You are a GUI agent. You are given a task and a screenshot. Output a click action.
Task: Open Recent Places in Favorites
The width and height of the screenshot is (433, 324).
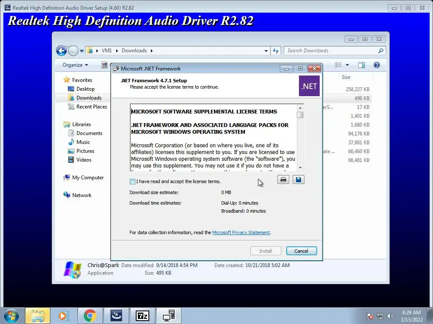coord(91,107)
